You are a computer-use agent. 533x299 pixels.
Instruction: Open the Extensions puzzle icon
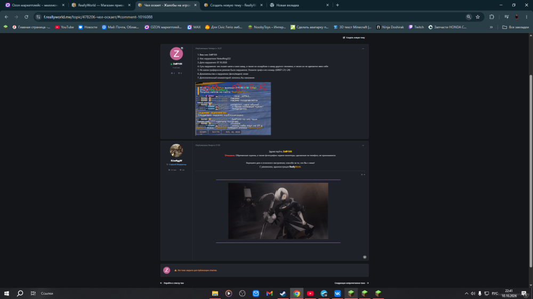[491, 17]
